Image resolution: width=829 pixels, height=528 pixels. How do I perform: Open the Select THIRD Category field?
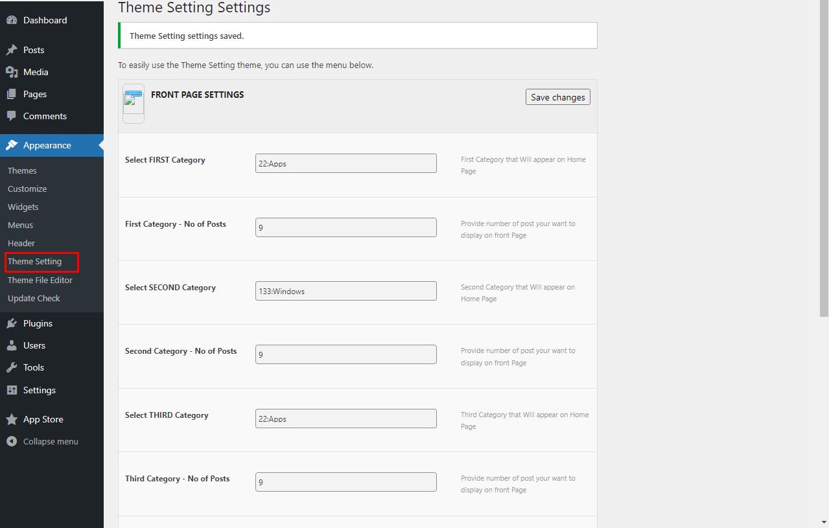(345, 419)
